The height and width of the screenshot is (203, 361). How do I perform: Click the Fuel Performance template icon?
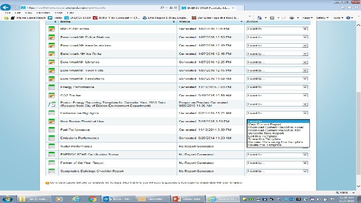tap(52, 130)
